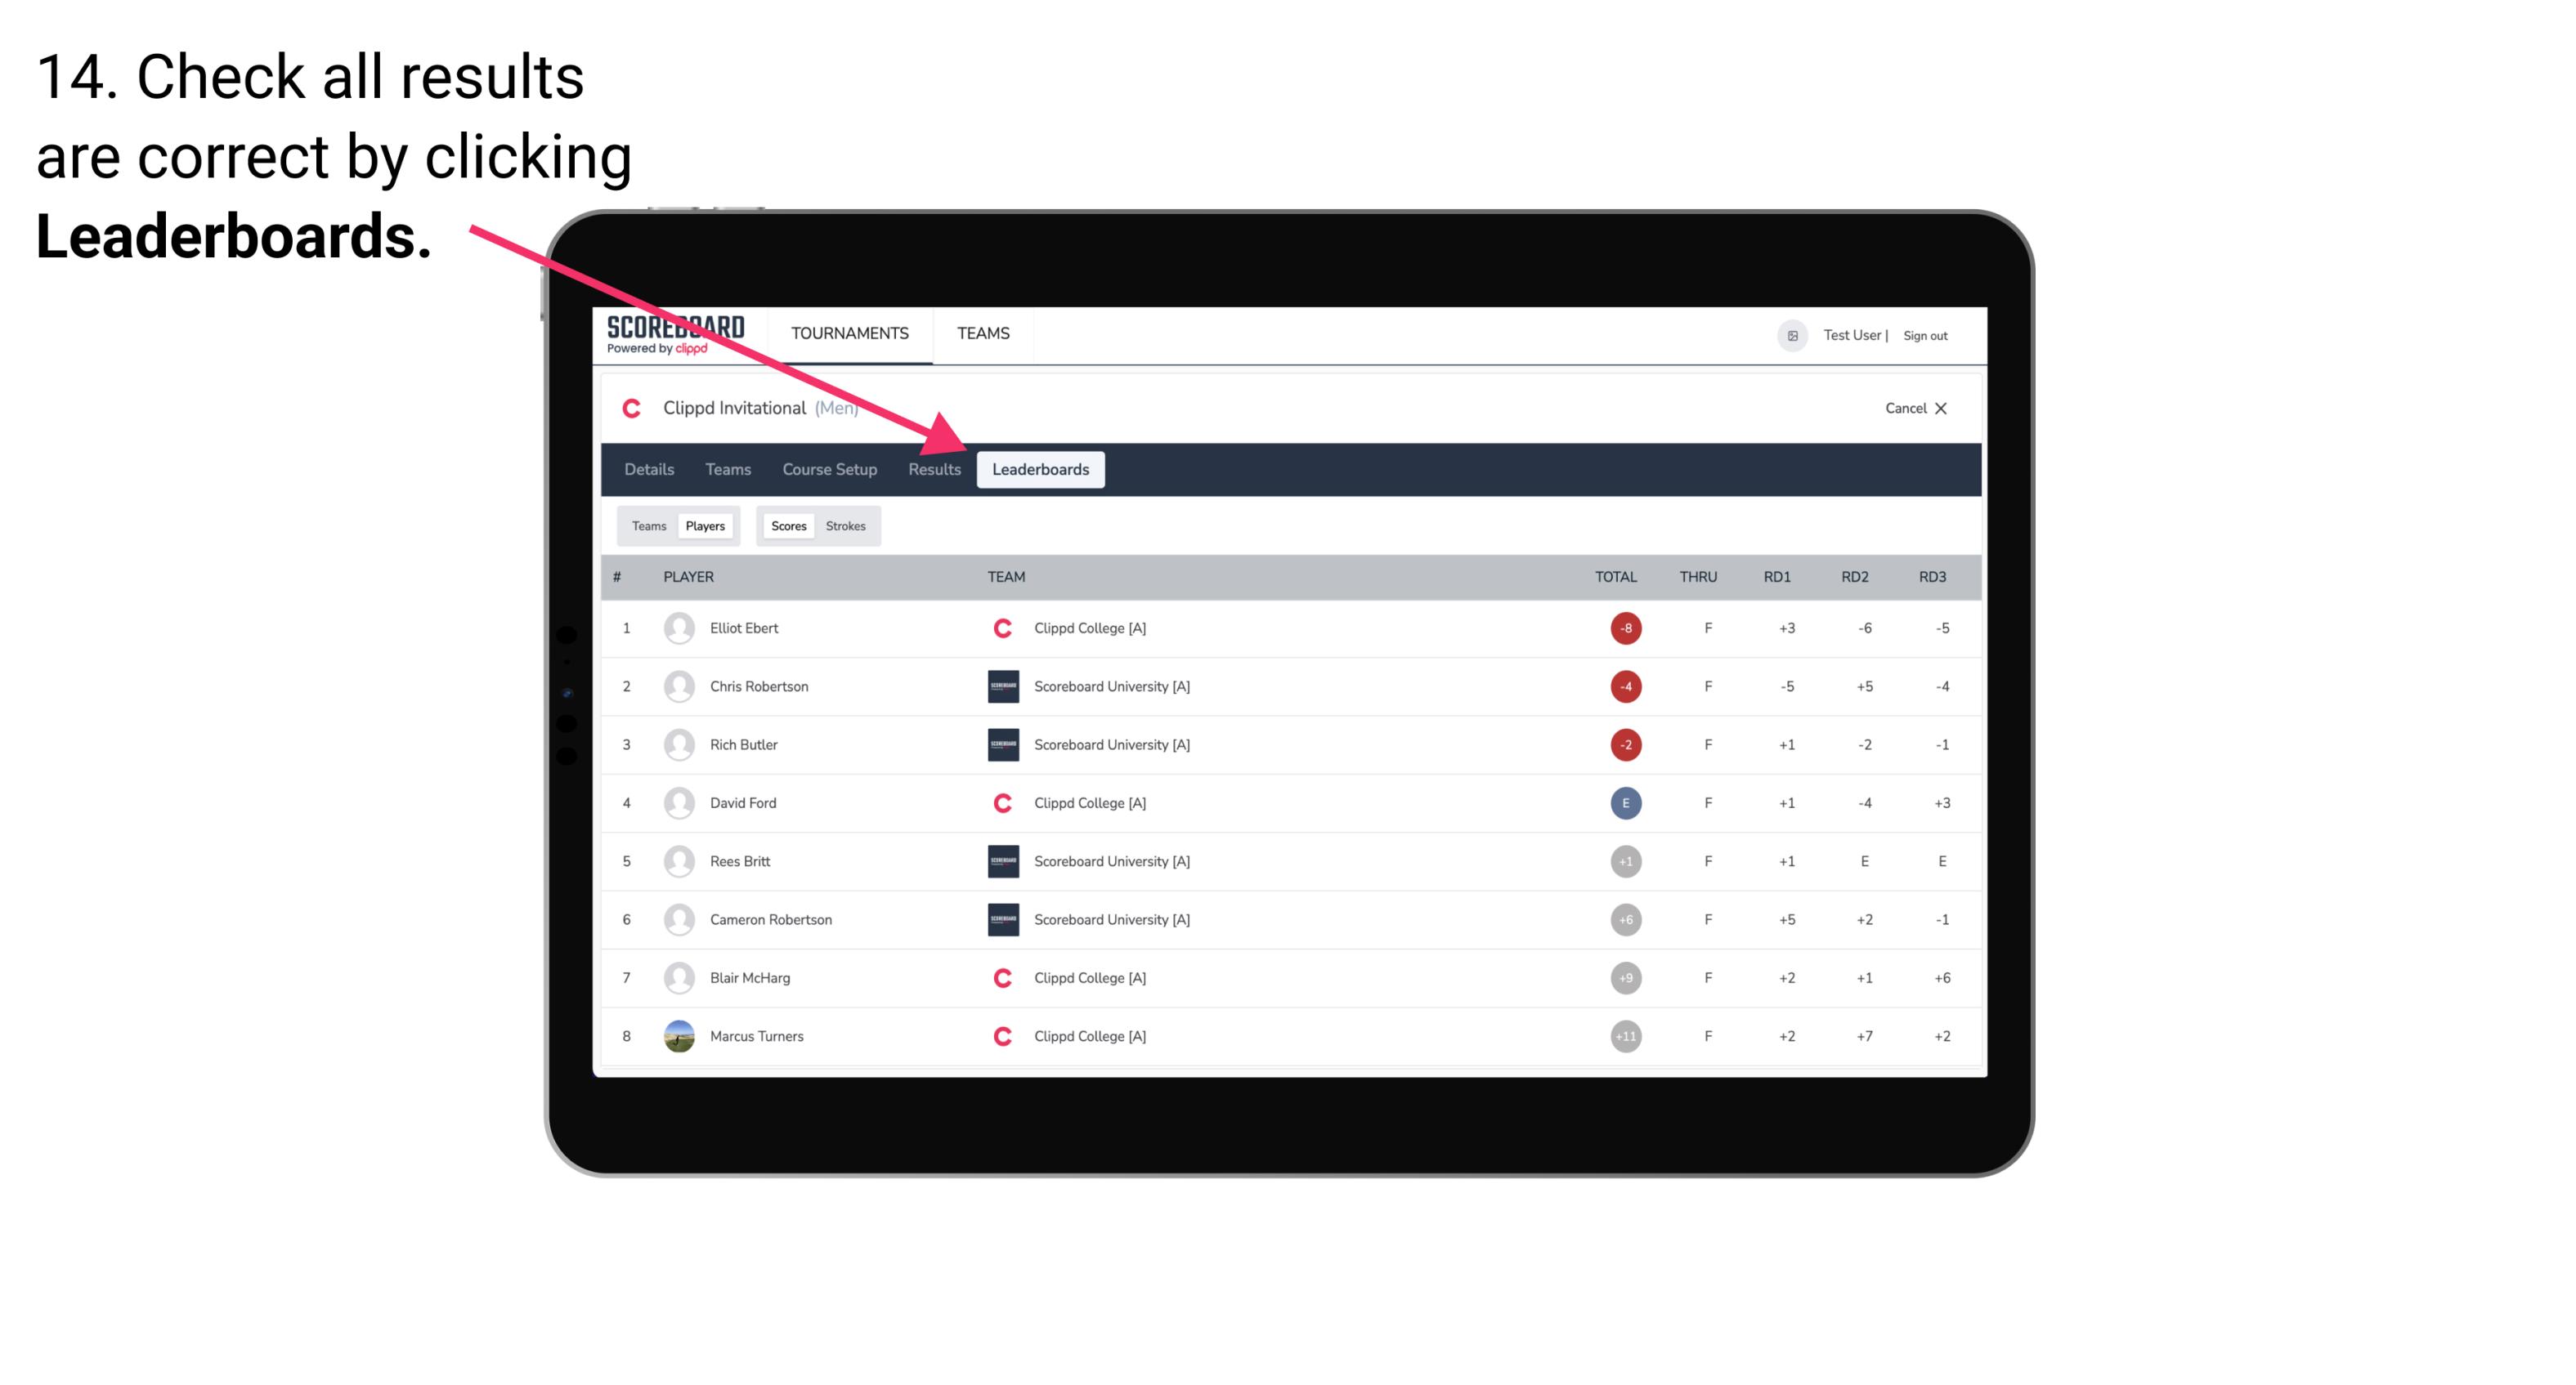The image size is (2576, 1385).
Task: Toggle the Teams filter button
Action: [648, 525]
